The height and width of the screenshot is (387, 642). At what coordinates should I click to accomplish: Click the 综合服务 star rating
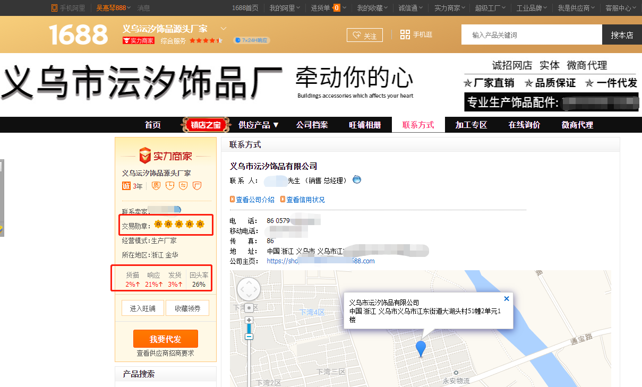click(206, 40)
